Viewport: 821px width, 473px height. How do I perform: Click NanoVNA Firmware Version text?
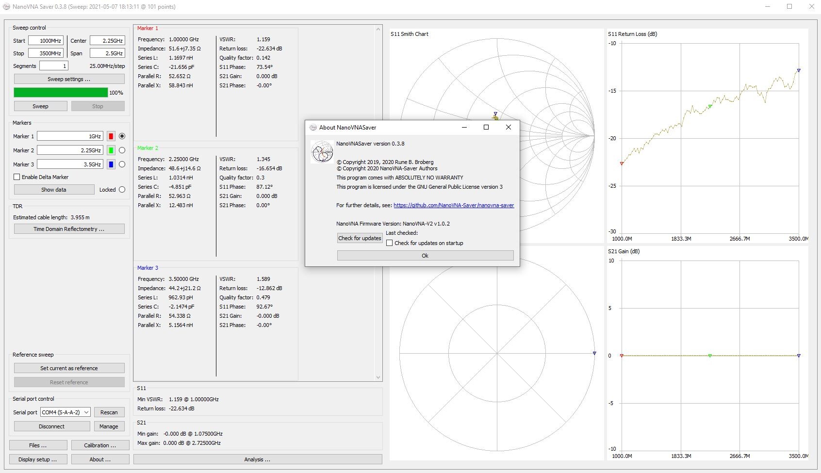[x=393, y=224]
